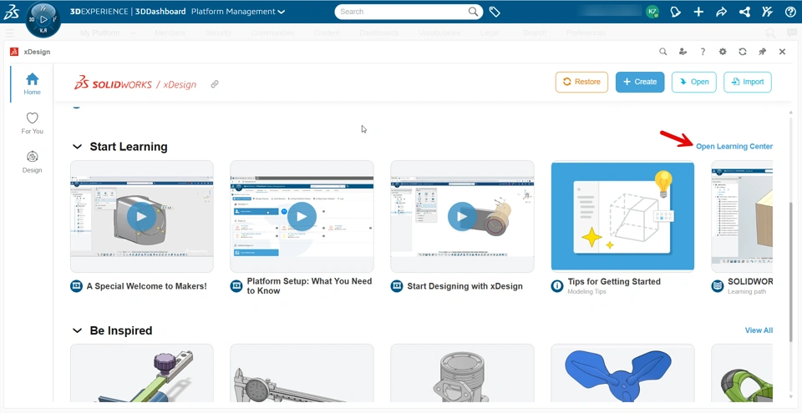Screen dimensions: 802x413
Task: Pin the xDesign widget
Action: [763, 52]
